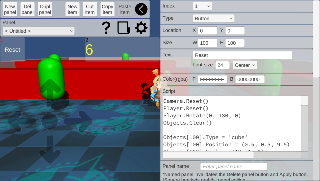Click the Player.Rotate(0, 180, 0) line
The image size is (320, 181).
click(x=202, y=116)
